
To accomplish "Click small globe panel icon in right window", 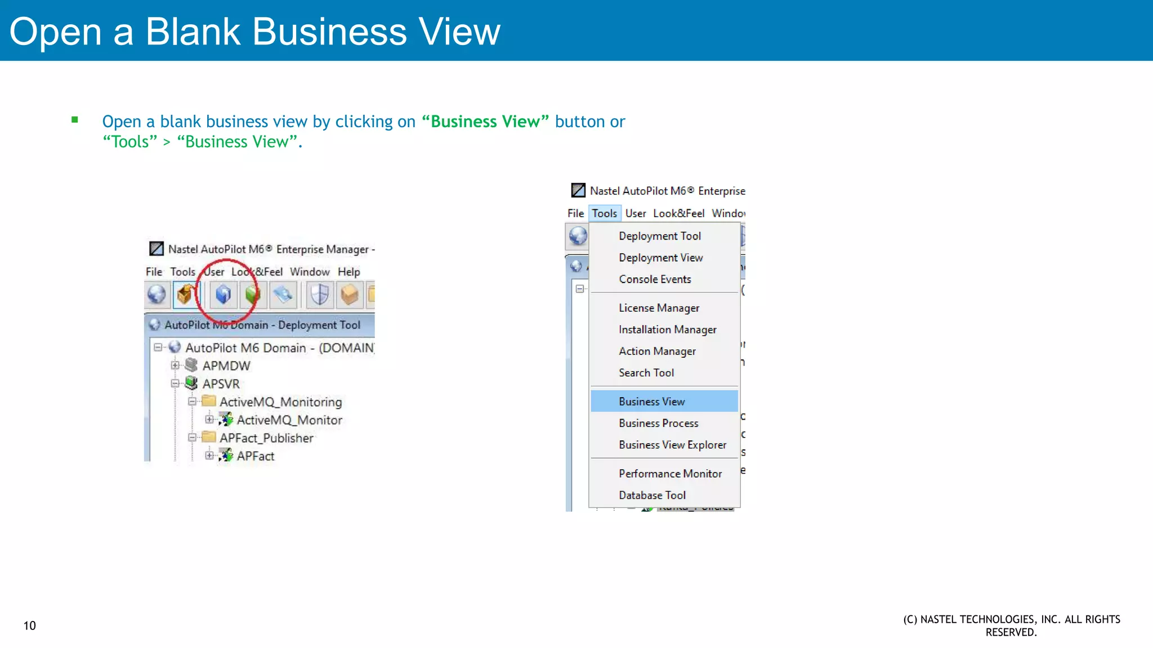I will pos(576,266).
